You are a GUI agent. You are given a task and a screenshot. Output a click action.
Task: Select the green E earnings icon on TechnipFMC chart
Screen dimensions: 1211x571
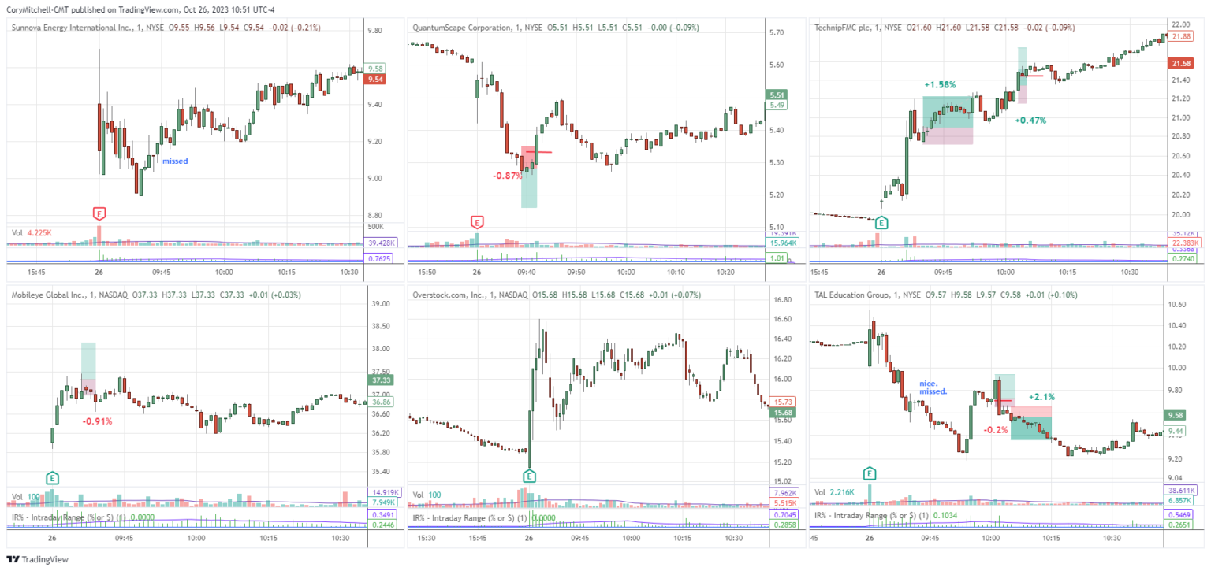881,223
